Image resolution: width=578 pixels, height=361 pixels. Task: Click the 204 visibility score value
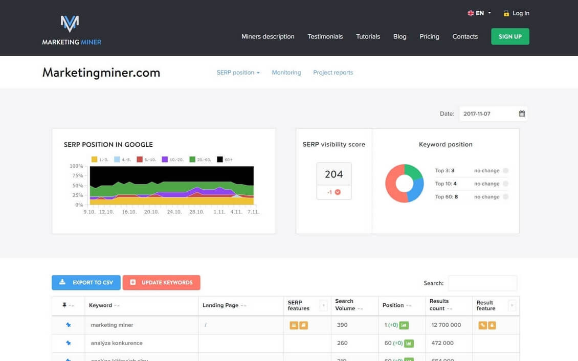334,174
